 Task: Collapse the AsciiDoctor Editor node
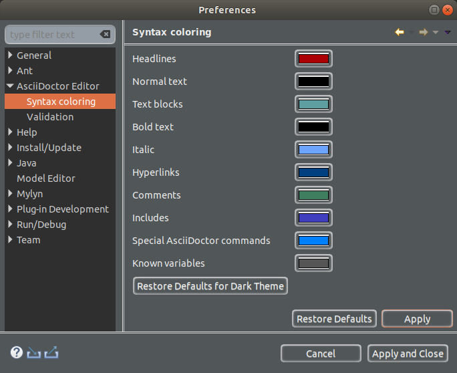(10, 86)
